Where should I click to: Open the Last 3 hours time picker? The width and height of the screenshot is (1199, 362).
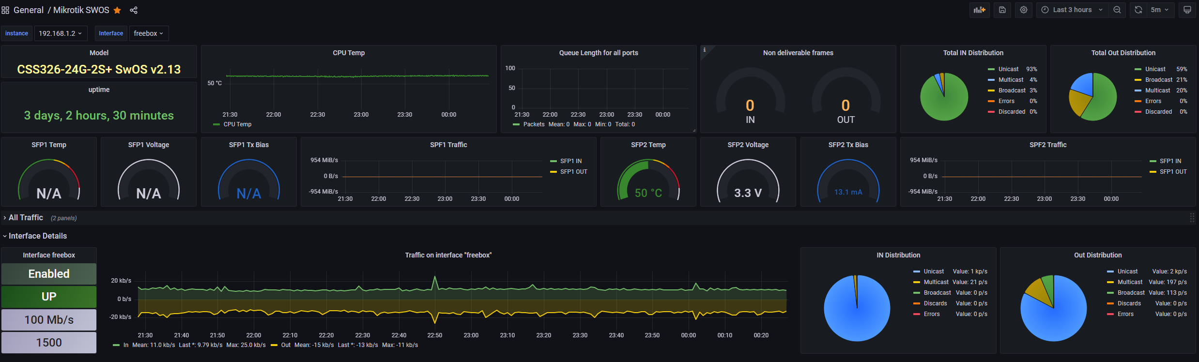[1072, 10]
